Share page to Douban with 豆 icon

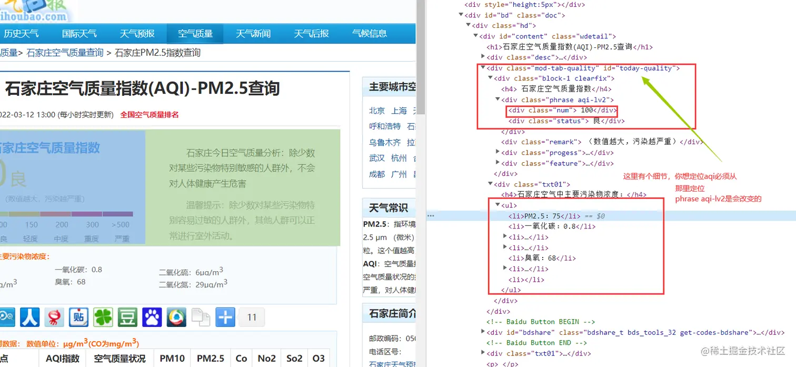[x=127, y=317]
